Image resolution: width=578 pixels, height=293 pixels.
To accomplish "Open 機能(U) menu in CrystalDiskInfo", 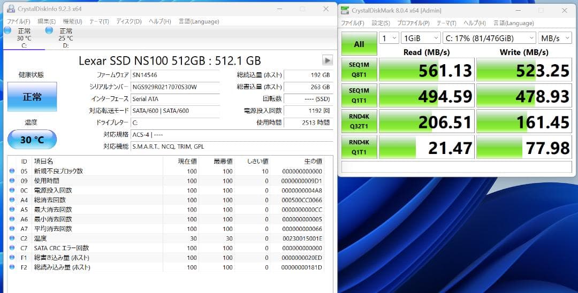I will pos(73,21).
